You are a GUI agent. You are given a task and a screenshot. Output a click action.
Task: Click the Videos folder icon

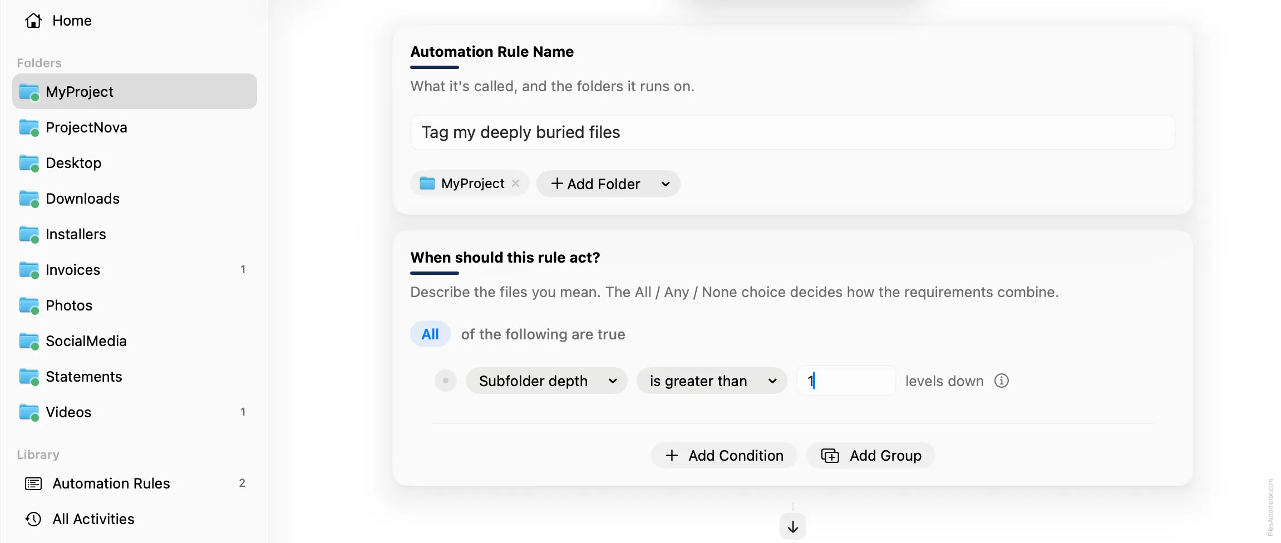point(29,412)
